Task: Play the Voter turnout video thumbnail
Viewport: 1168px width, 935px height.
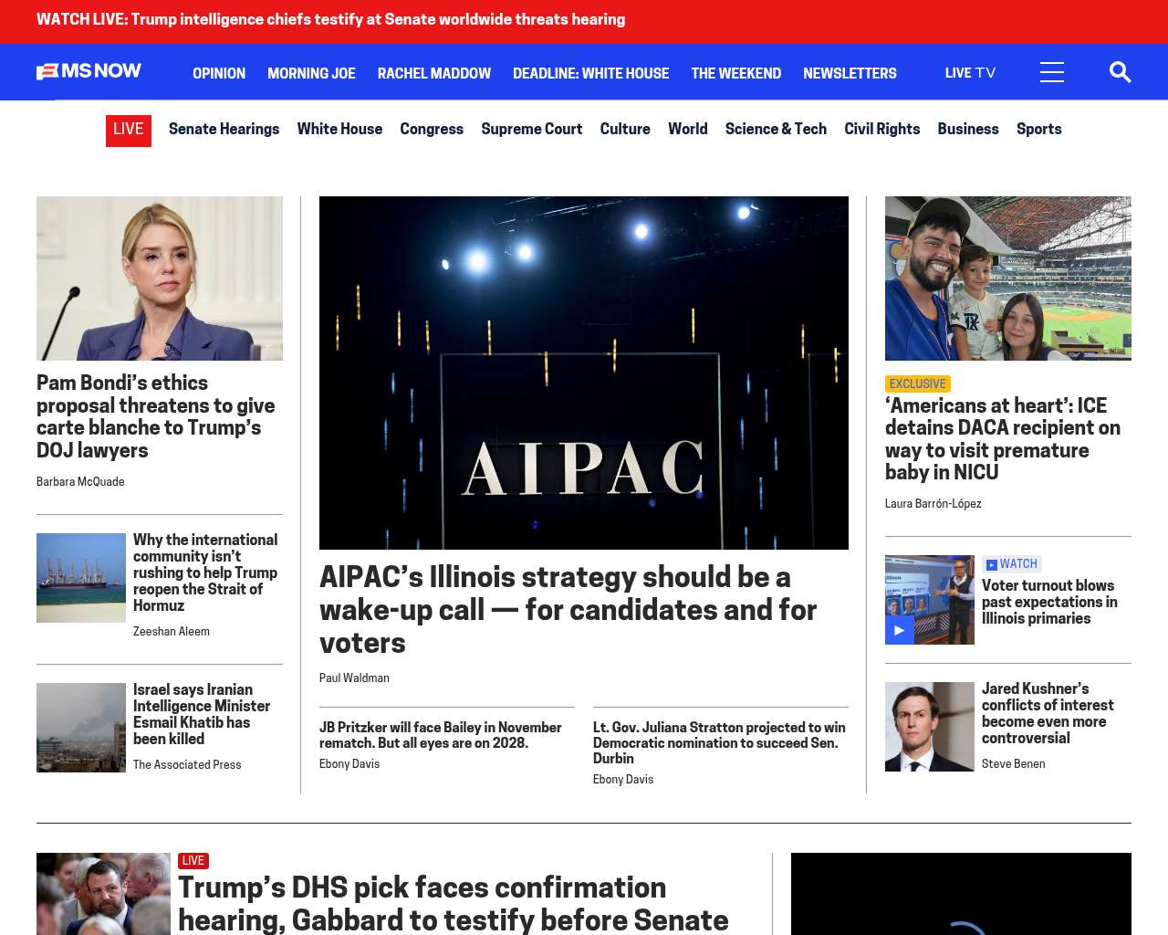Action: tap(929, 600)
